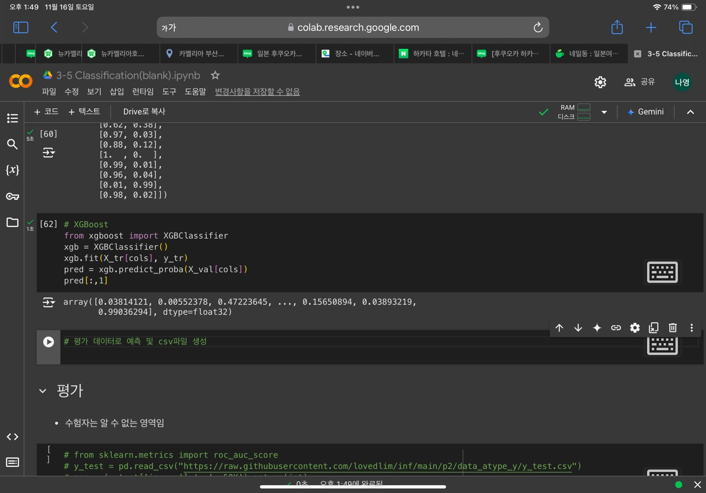The height and width of the screenshot is (493, 706).
Task: Tap the battery 74% status indicator
Action: (x=680, y=7)
